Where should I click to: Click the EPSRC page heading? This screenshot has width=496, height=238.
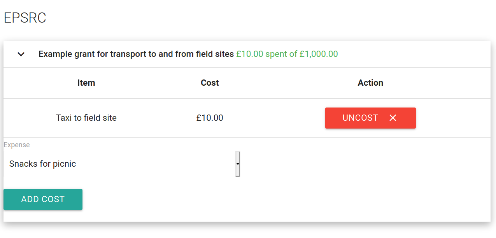tap(25, 17)
